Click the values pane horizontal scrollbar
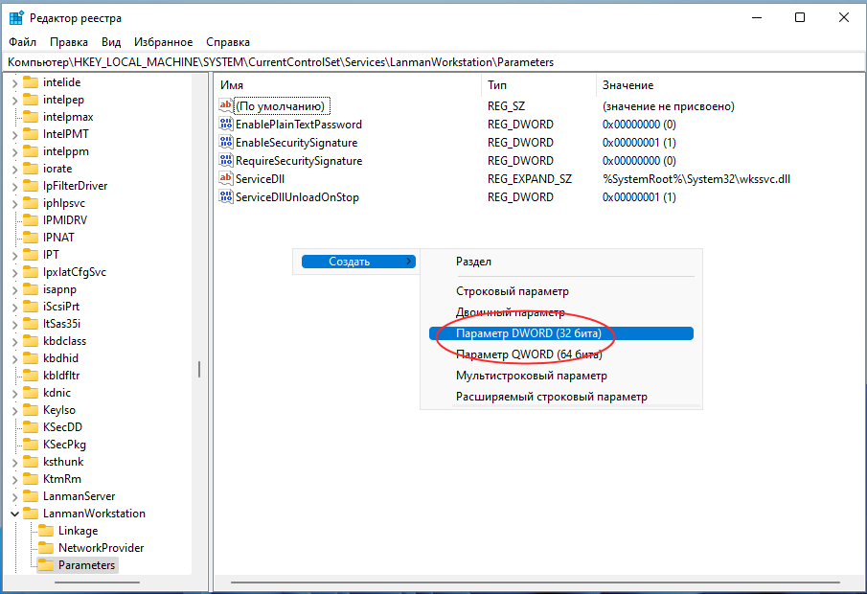867x594 pixels. tap(536, 582)
